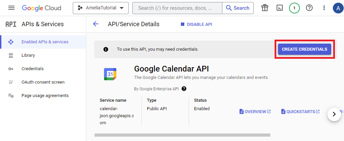Screen dimensions: 344x141
Task: Open the account avatar A
Action: [x=338, y=8]
